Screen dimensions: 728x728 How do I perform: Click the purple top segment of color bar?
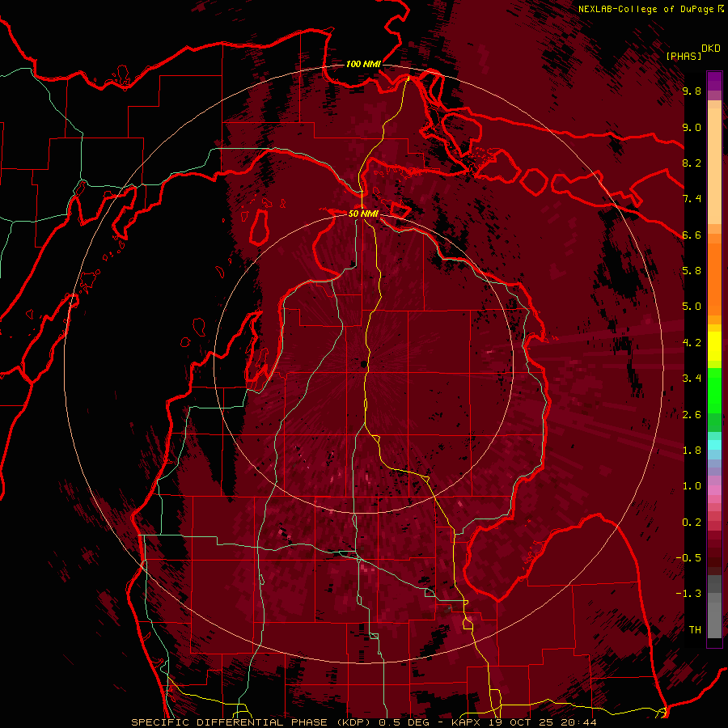714,81
